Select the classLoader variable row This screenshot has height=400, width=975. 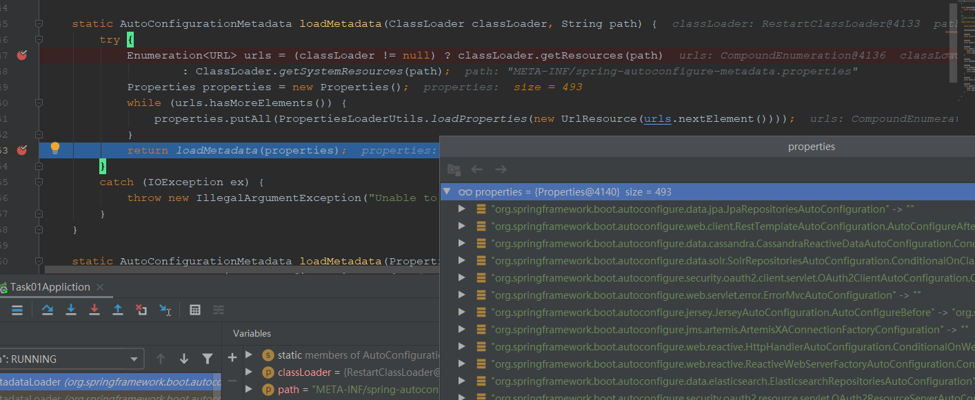click(x=342, y=372)
